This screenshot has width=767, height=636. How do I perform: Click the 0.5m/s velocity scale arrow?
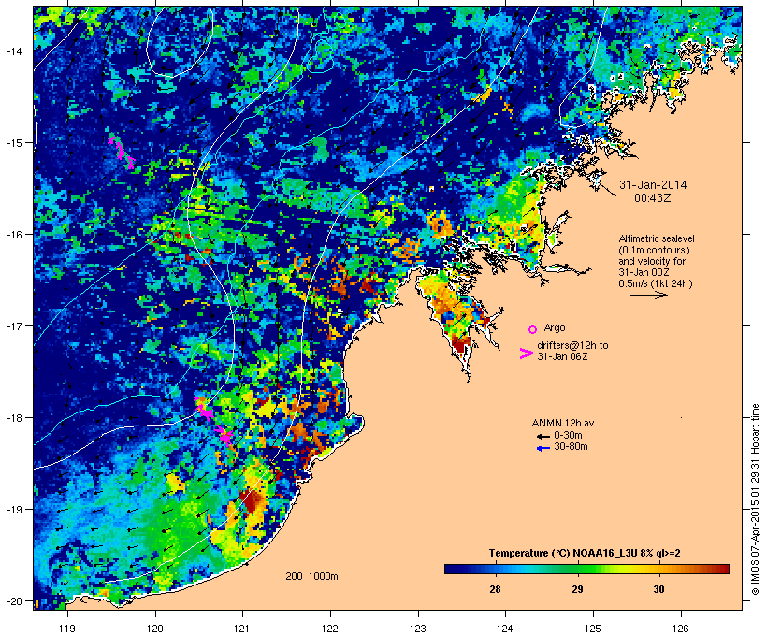click(648, 295)
